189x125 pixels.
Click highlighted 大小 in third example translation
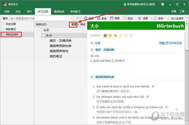coord(118,112)
